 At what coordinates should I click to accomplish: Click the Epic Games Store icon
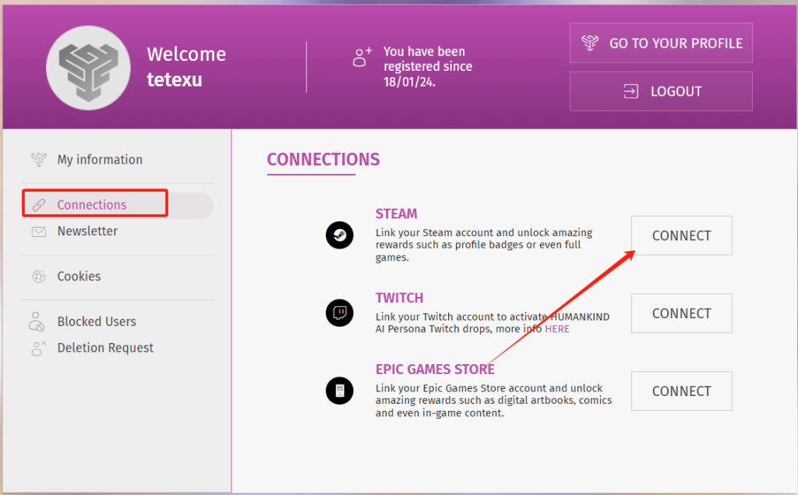(340, 391)
